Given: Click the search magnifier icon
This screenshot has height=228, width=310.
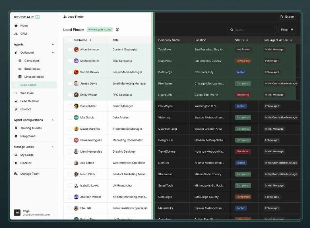Looking at the screenshot, I should click(232, 30).
